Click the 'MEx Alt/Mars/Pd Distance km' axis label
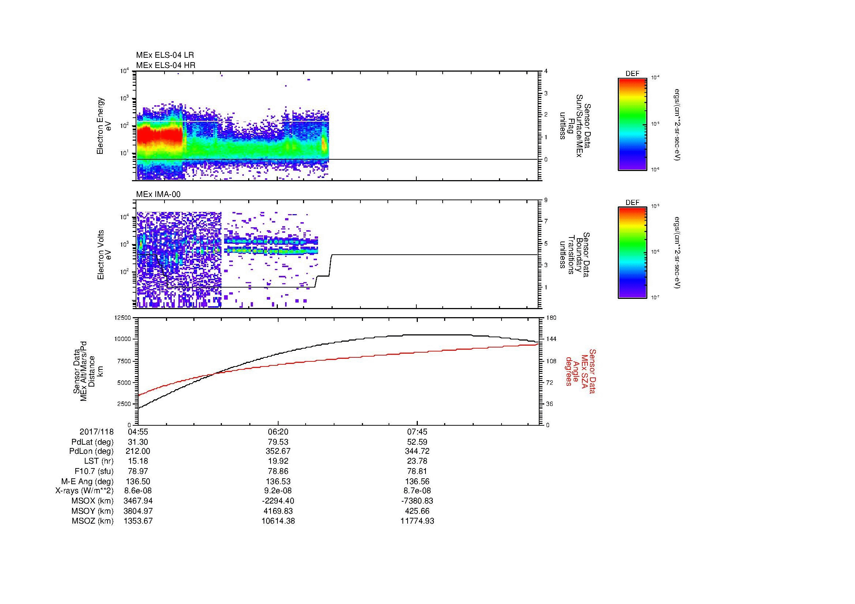Screen dimensions: 855x604 pos(88,371)
